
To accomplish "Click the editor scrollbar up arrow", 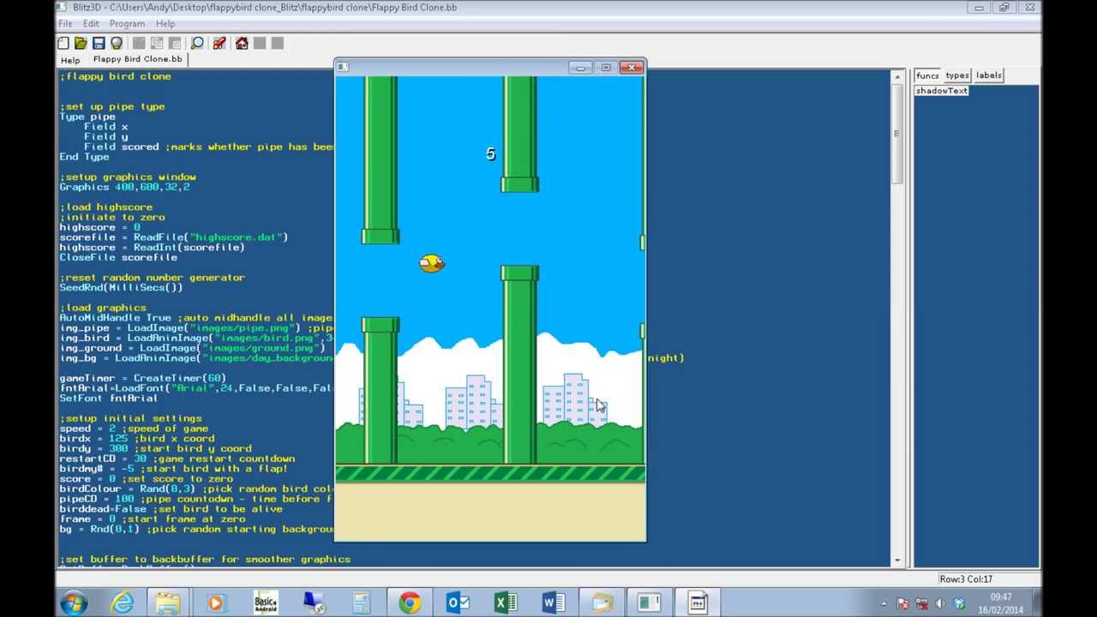I will click(x=897, y=77).
